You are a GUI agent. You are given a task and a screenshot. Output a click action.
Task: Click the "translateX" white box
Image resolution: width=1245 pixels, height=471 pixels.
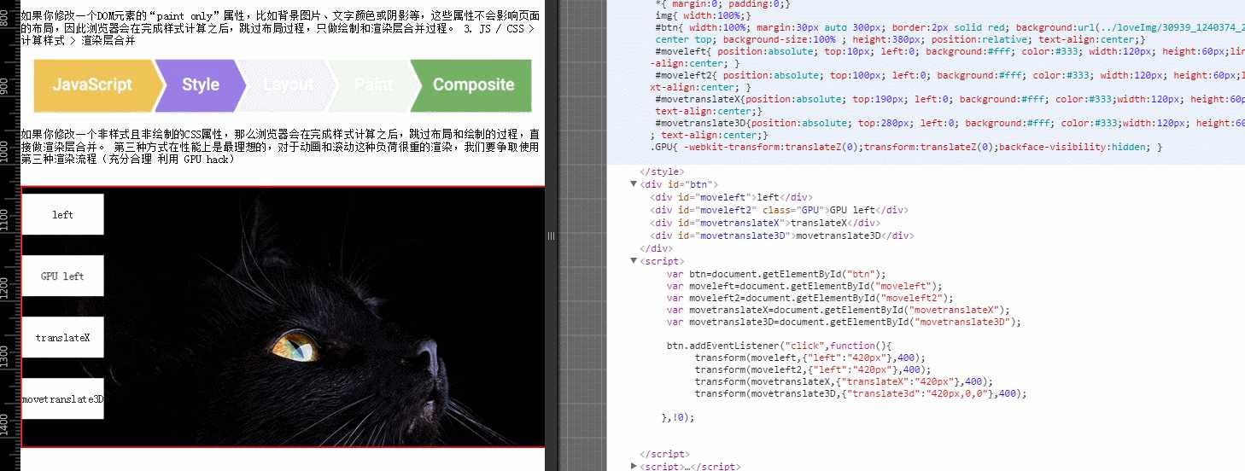point(62,337)
